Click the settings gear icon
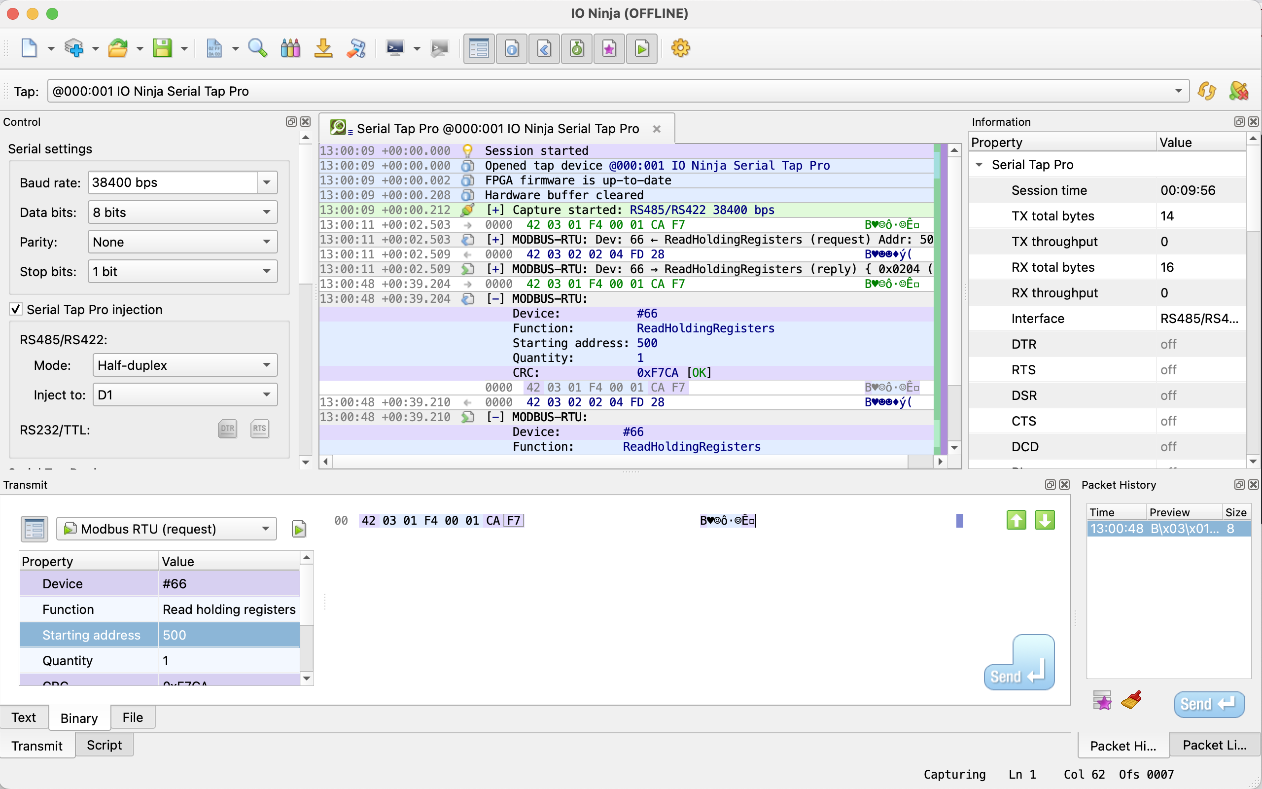The width and height of the screenshot is (1262, 789). click(680, 48)
